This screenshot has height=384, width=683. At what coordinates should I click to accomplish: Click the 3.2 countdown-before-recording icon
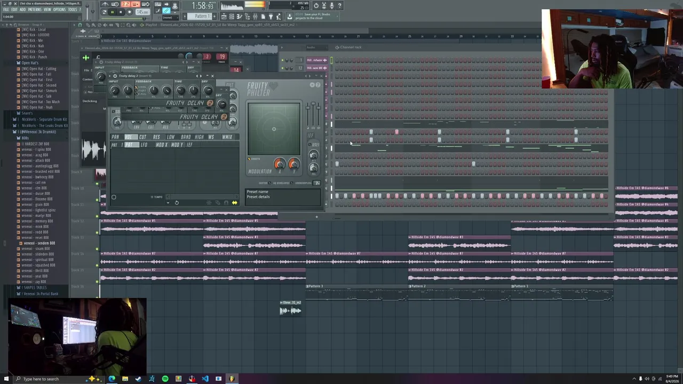pos(125,4)
